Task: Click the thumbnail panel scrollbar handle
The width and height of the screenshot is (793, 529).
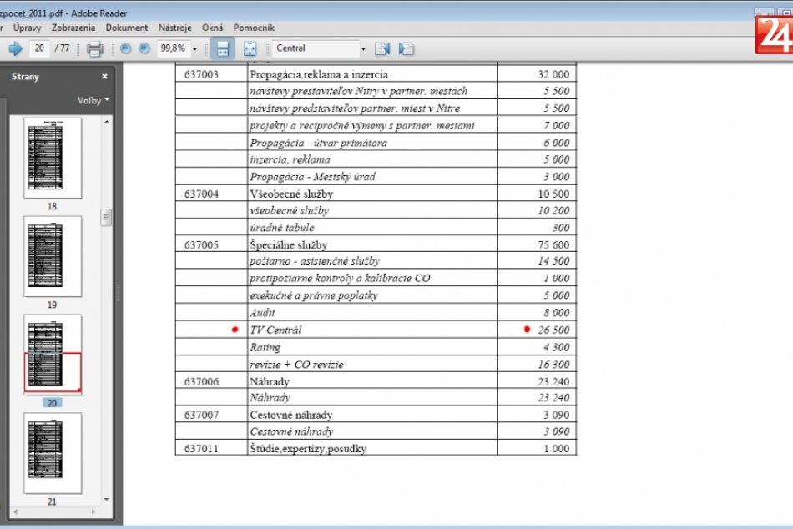Action: tap(106, 218)
